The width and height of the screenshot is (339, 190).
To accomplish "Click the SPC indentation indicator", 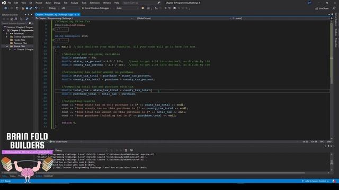I will (x=322, y=142).
